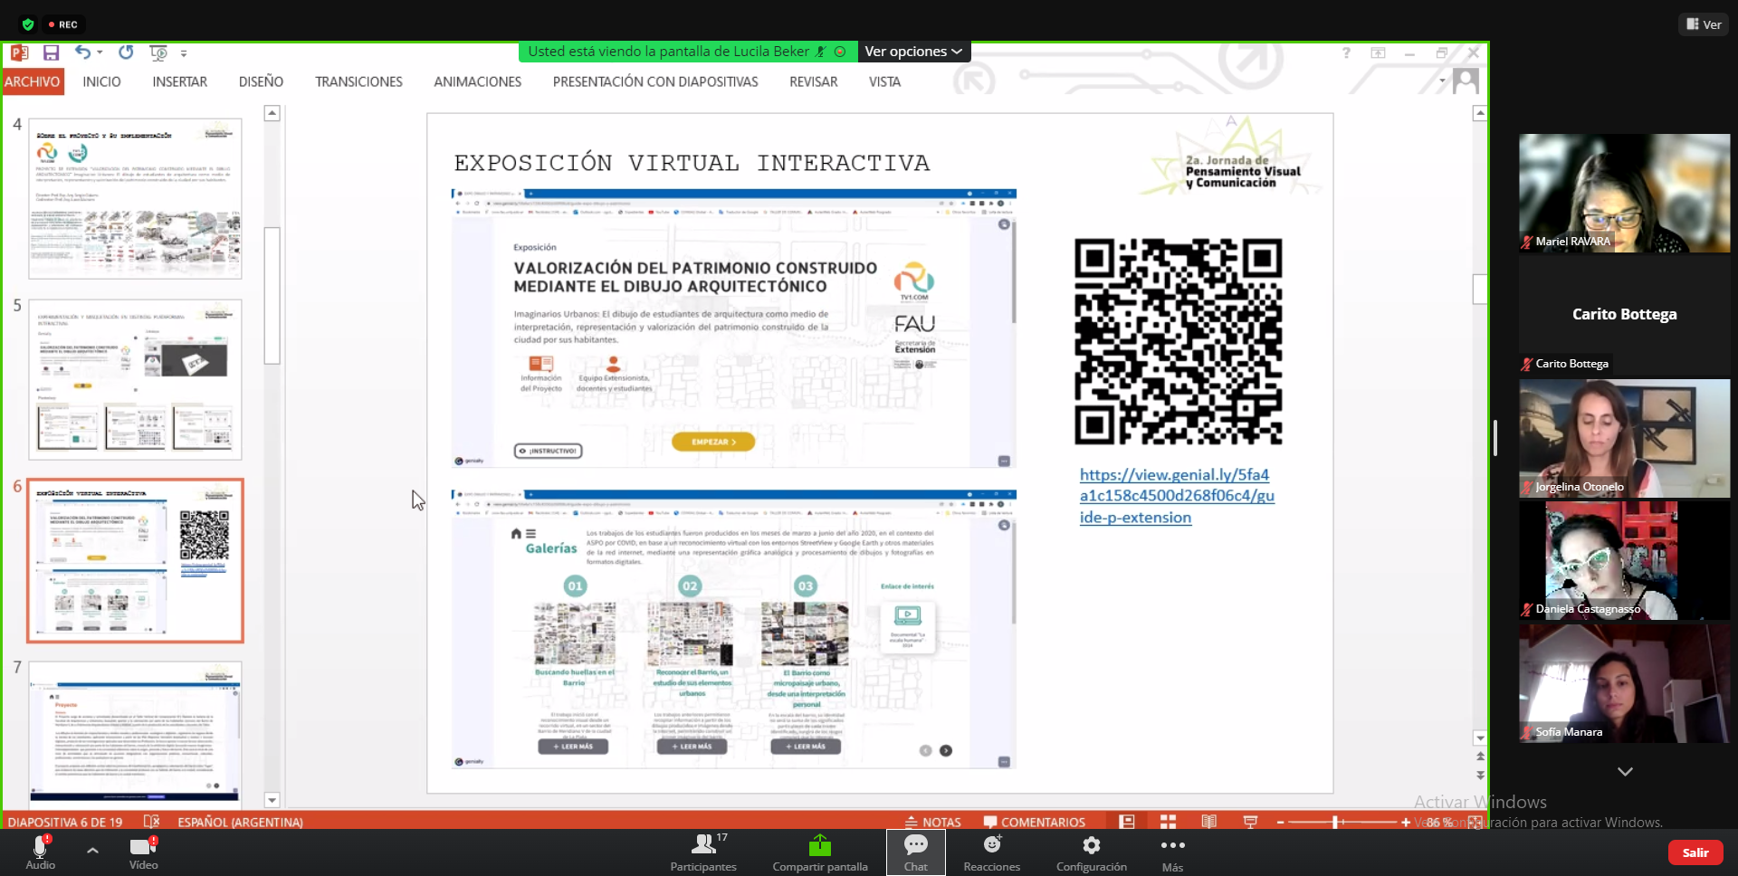Select Sofia Manara video tile

pos(1624,683)
